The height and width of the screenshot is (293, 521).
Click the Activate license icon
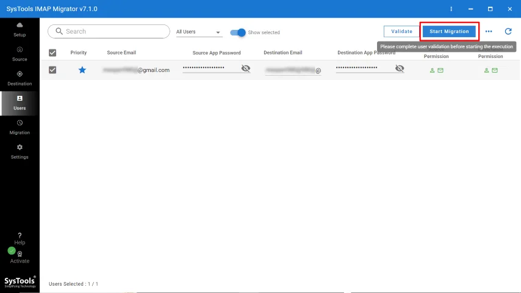coord(20,255)
